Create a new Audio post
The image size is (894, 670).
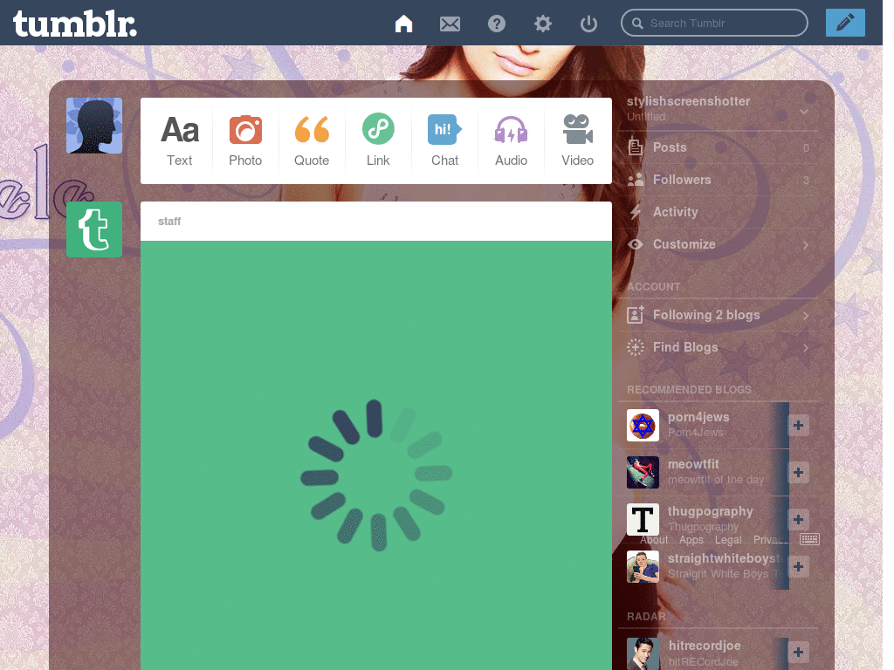tap(511, 140)
